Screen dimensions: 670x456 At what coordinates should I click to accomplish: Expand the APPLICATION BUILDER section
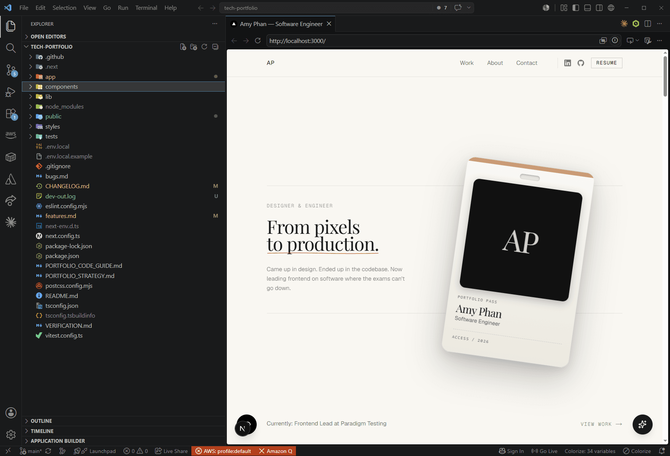tap(123, 441)
